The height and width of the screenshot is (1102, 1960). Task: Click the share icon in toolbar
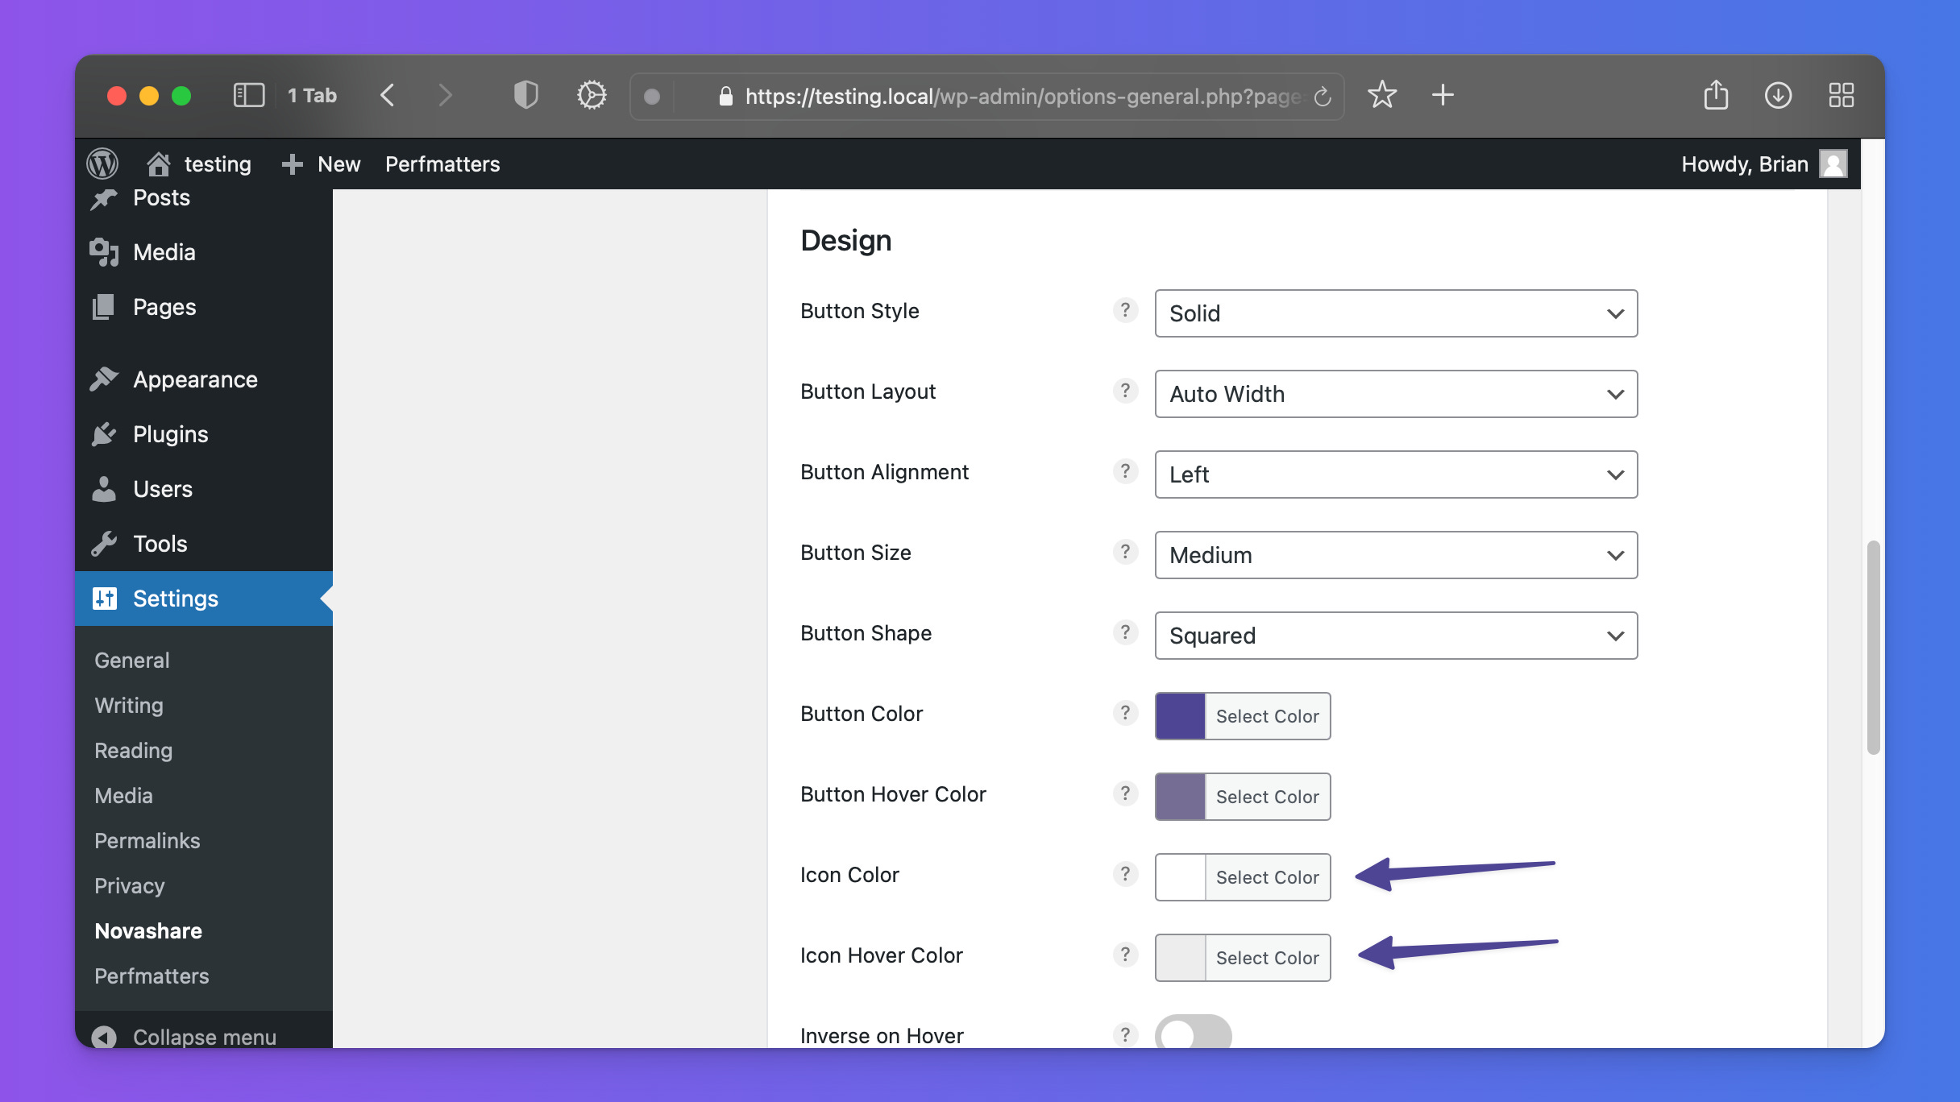pos(1716,95)
